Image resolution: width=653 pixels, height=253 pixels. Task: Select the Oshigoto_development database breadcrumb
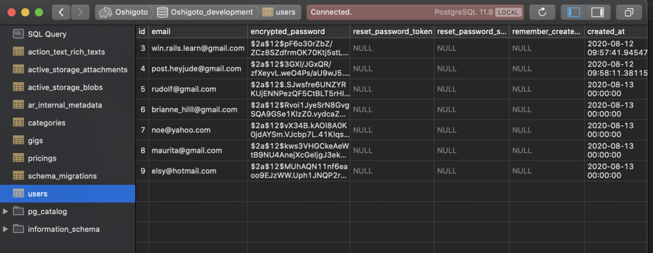pos(206,12)
